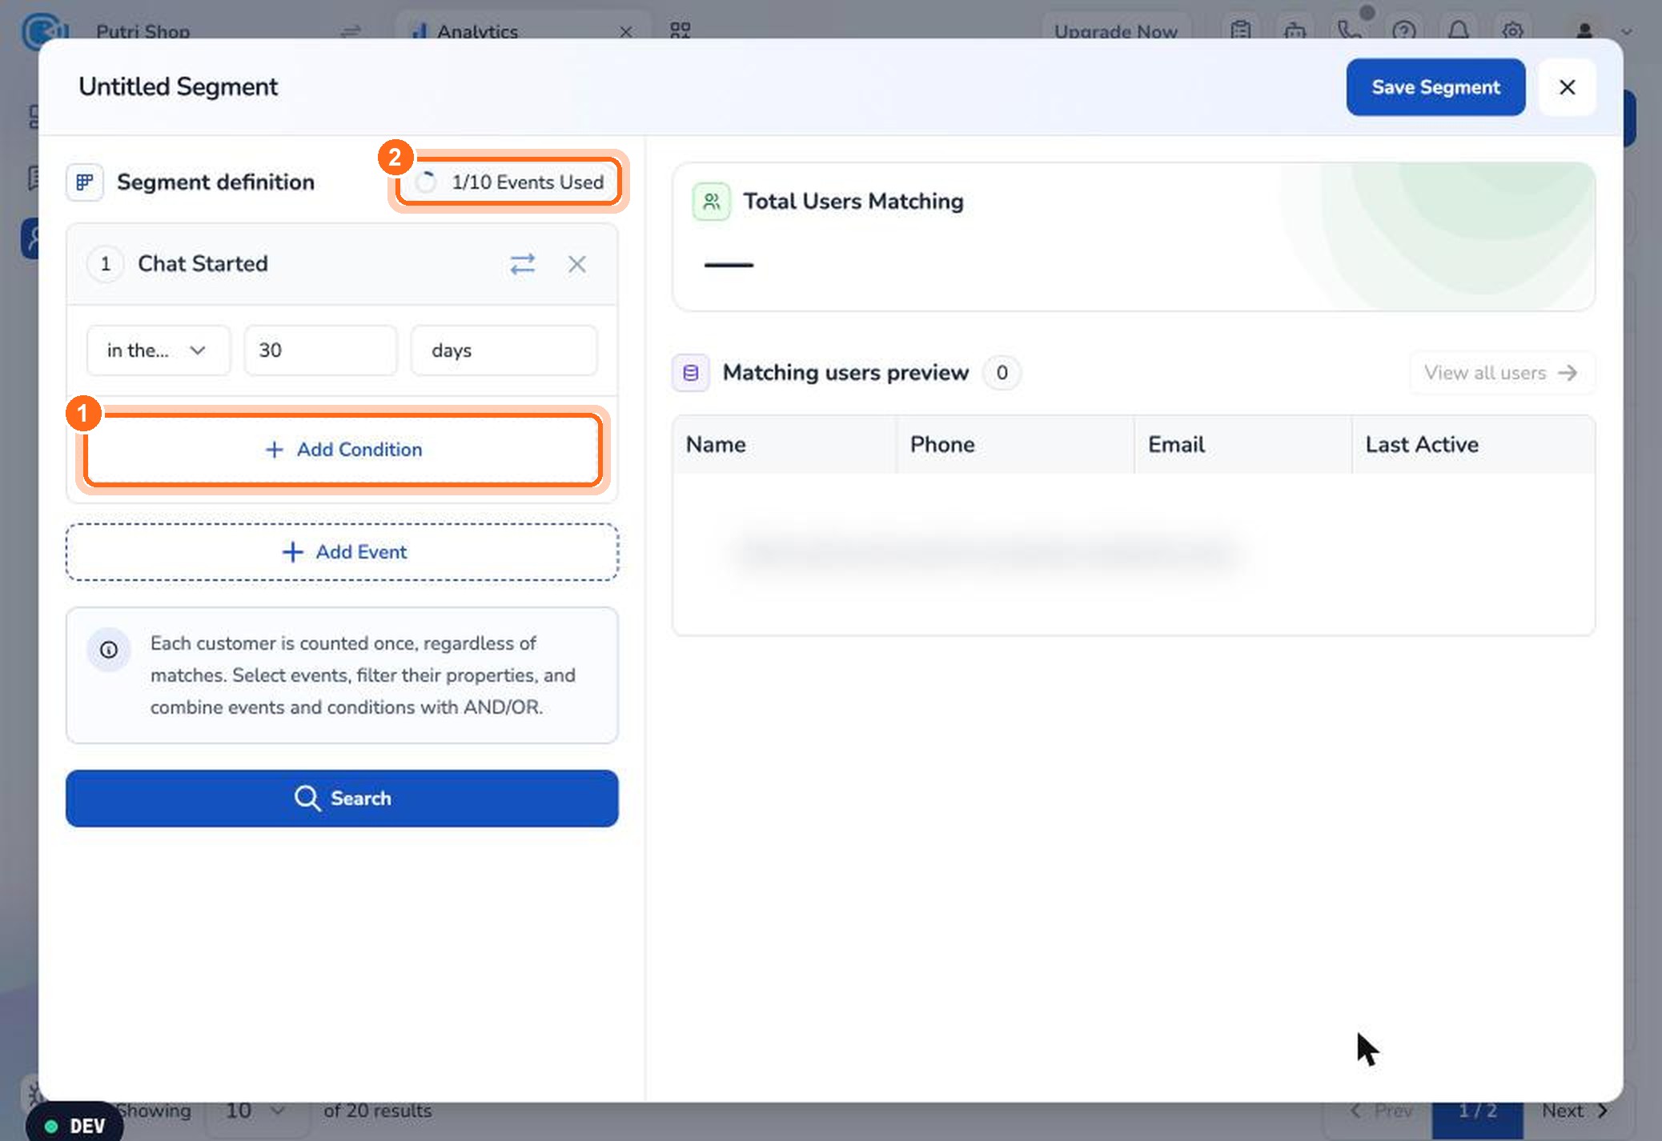Click the Save Segment button
This screenshot has height=1141, width=1662.
tap(1435, 87)
